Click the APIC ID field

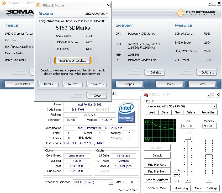(132, 182)
